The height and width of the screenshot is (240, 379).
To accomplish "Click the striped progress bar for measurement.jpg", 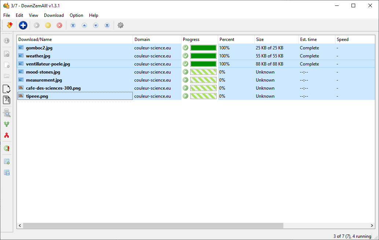I will pos(203,80).
